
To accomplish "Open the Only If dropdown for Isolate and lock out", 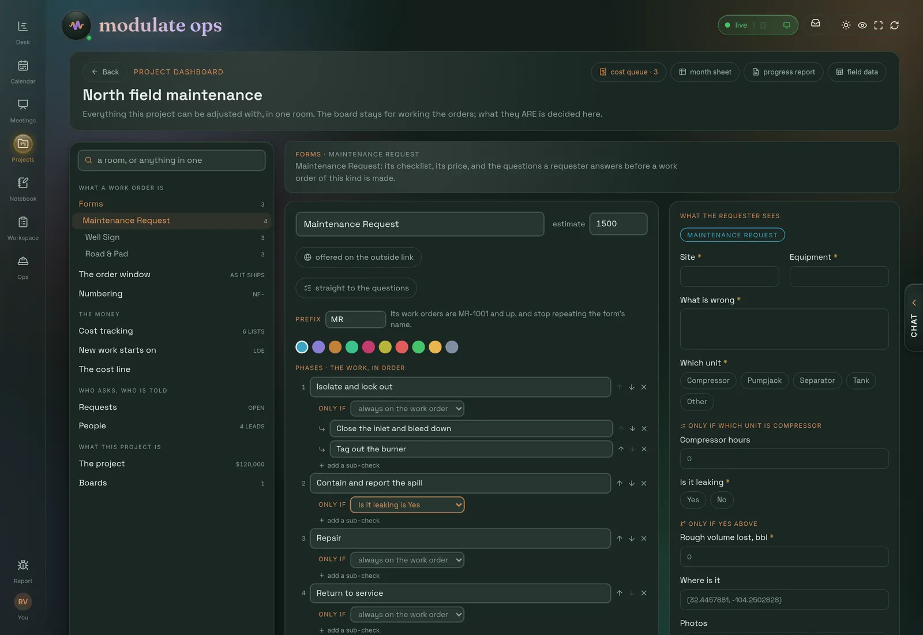I will (x=407, y=409).
